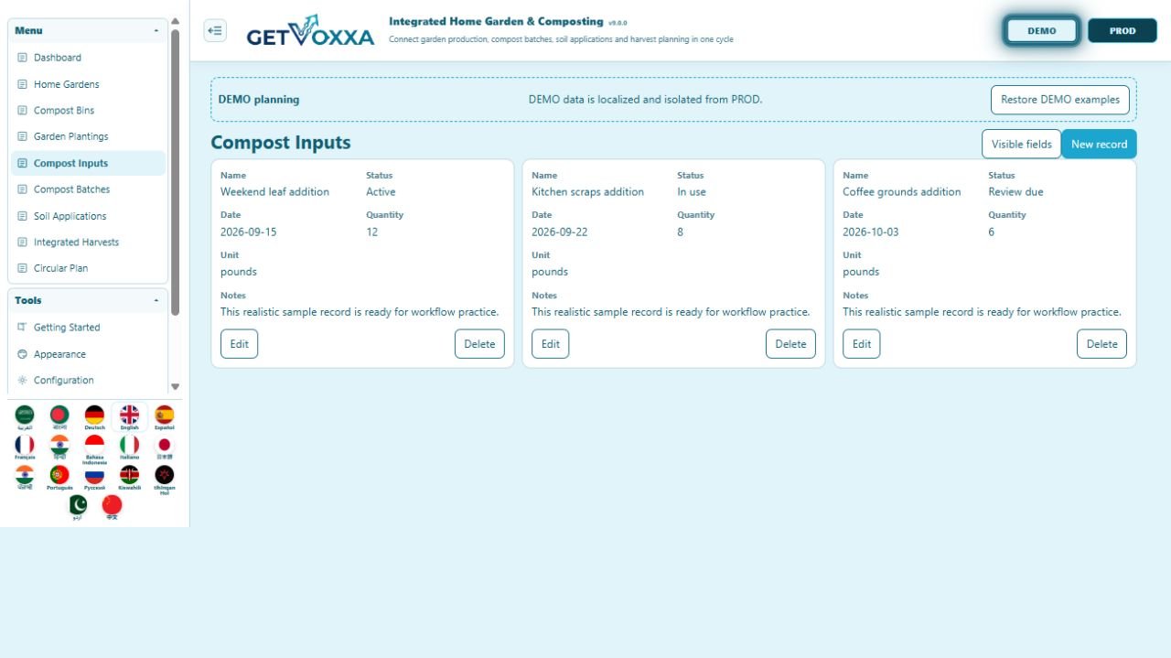
Task: Open Circular Plan page
Action: point(88,268)
